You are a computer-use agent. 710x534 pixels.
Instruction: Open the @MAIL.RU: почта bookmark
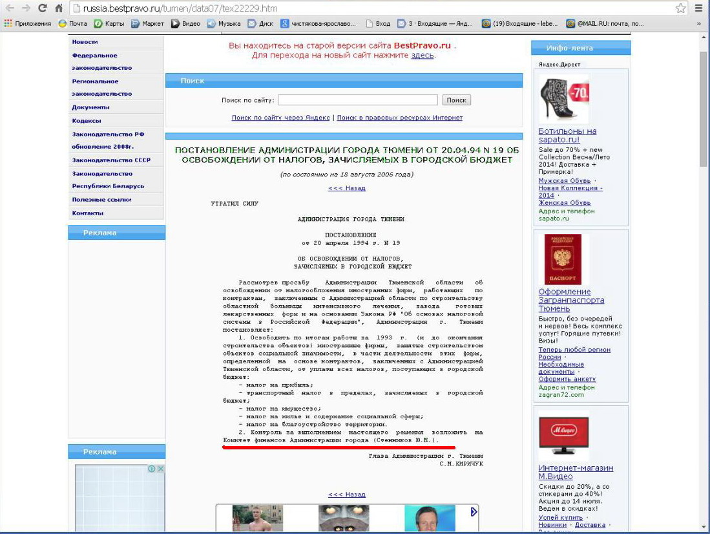[x=605, y=23]
